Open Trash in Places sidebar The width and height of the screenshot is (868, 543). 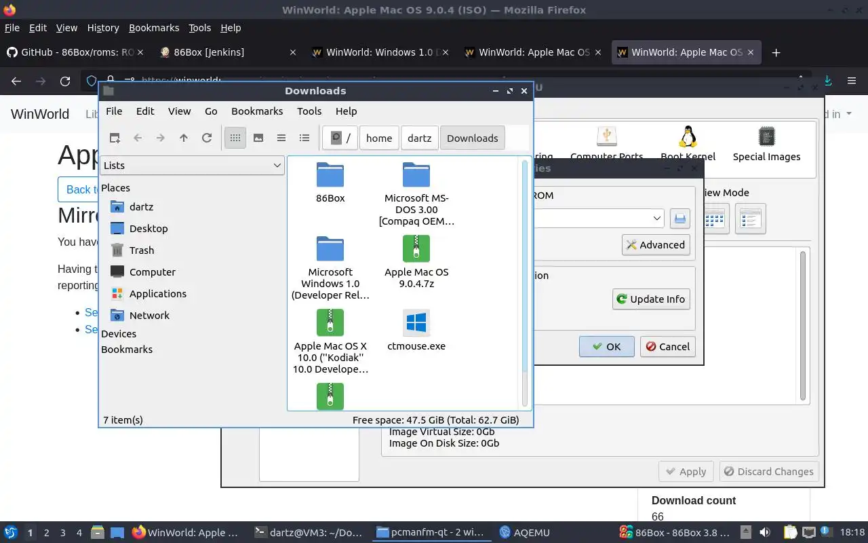pos(142,250)
